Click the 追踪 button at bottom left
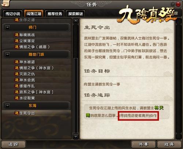Image resolution: width=183 pixels, height=149 pixels. click(x=13, y=144)
